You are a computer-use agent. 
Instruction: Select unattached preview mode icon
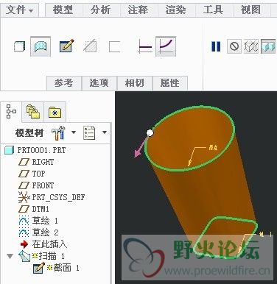pos(250,46)
